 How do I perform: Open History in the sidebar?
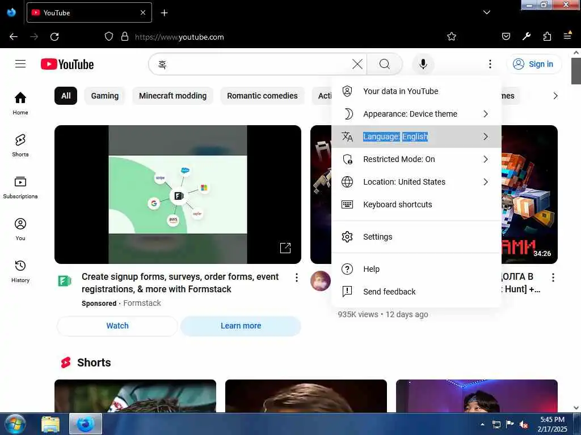pos(20,271)
